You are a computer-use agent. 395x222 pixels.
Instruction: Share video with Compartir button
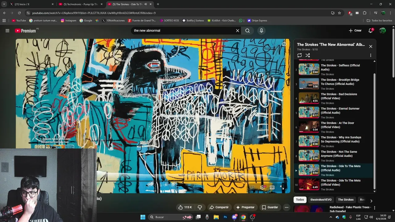pos(219,207)
